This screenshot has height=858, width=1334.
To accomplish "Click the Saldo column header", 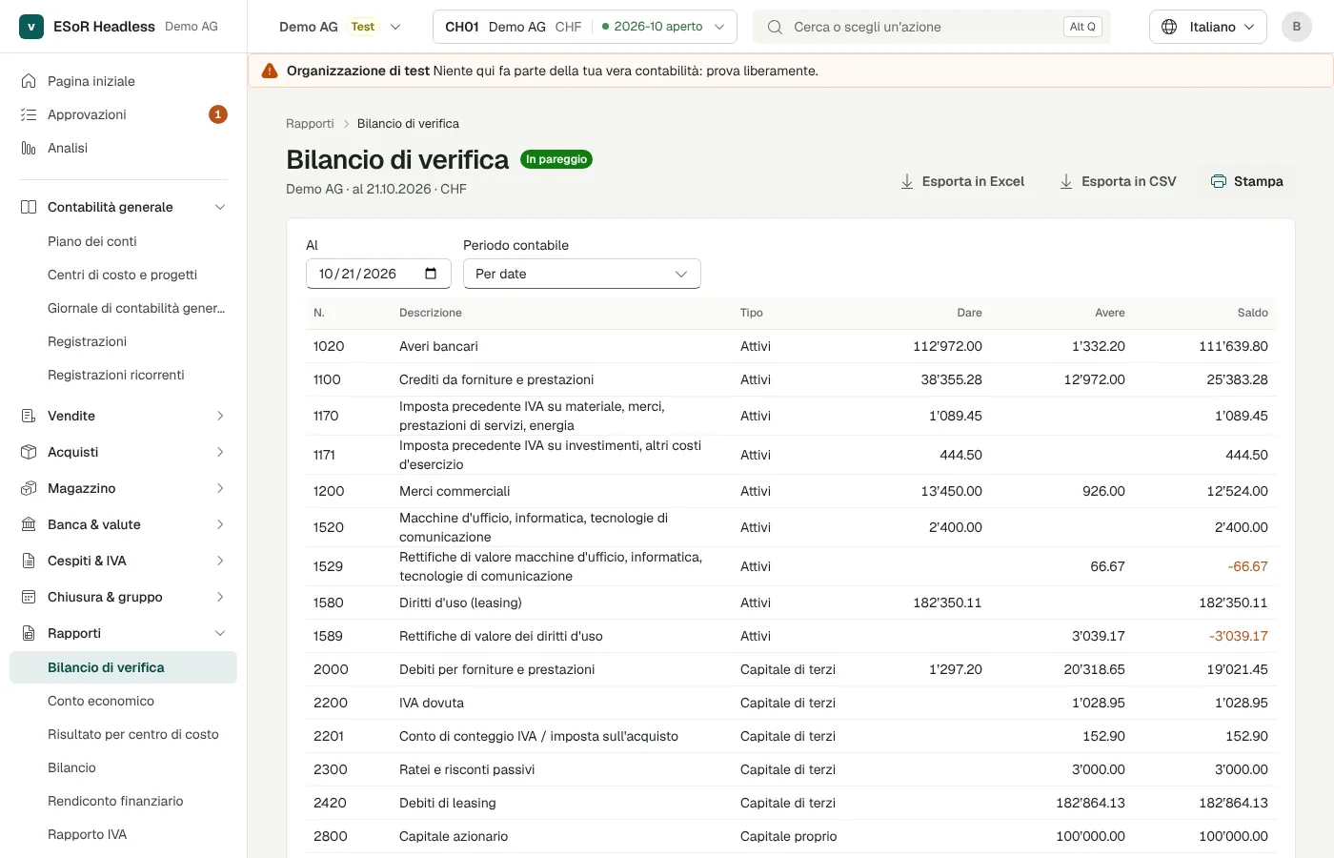I will click(1252, 313).
